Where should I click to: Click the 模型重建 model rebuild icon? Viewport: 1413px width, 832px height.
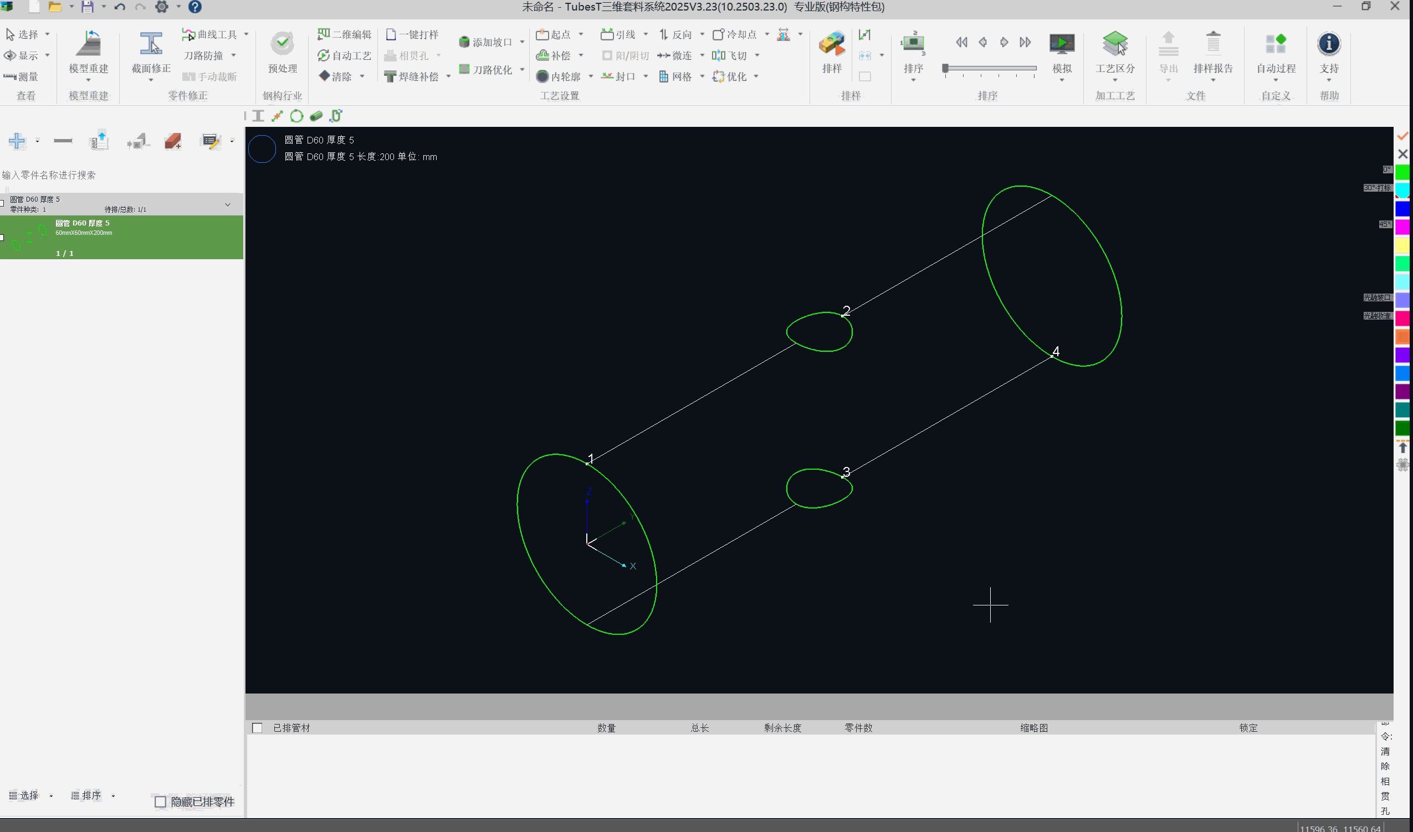[88, 44]
